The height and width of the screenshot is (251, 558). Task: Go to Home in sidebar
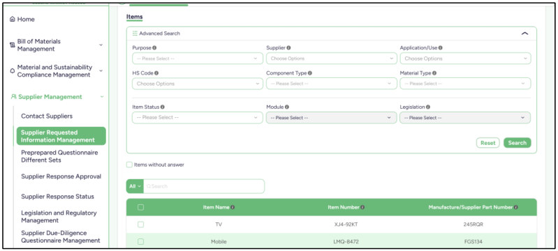click(26, 20)
